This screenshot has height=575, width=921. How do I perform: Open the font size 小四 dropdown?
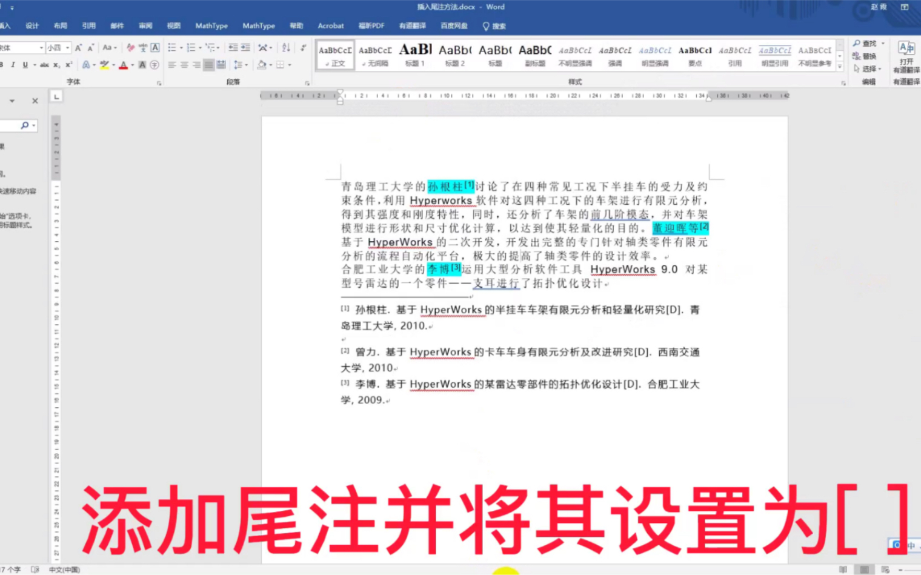tap(67, 48)
